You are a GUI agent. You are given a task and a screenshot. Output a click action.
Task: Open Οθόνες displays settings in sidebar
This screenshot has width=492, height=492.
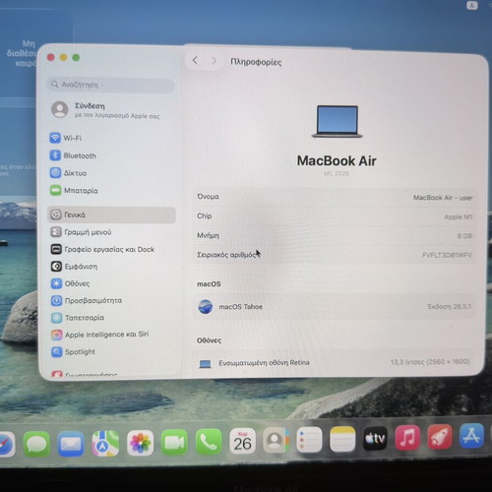point(70,283)
